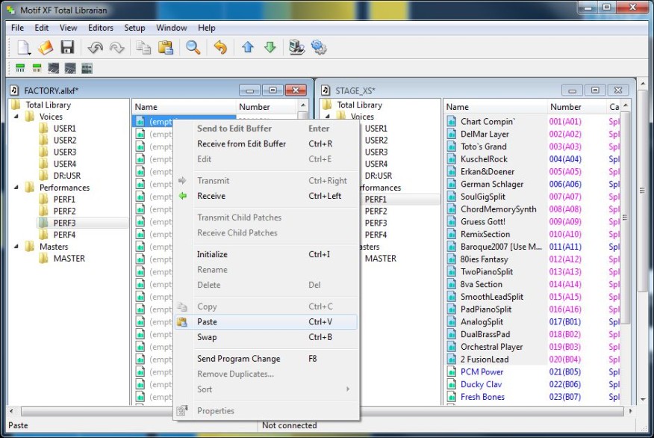Select MASTER folder in STAGE_XS tree
Viewport: 654px width, 438px height.
pyautogui.click(x=381, y=259)
